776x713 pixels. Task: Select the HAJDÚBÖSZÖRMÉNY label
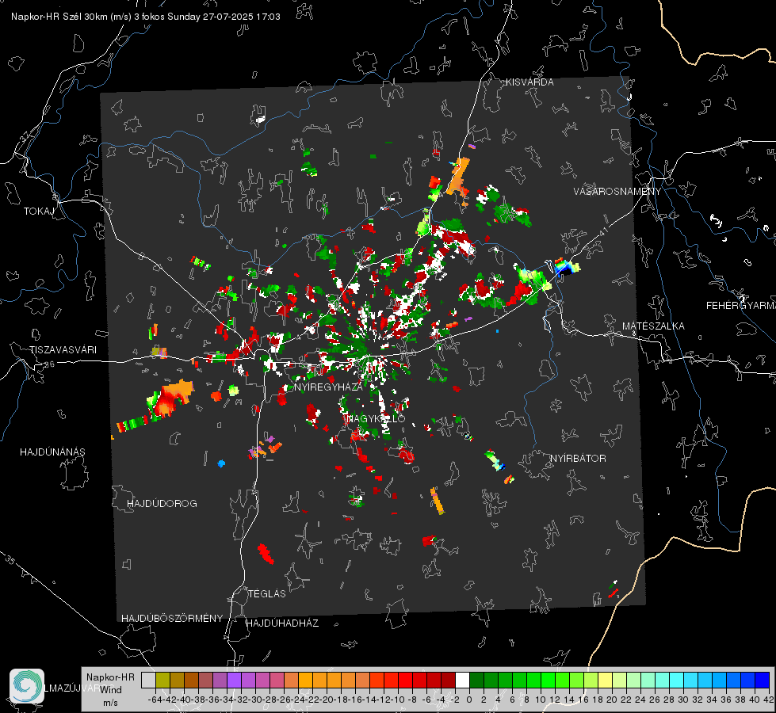(172, 619)
